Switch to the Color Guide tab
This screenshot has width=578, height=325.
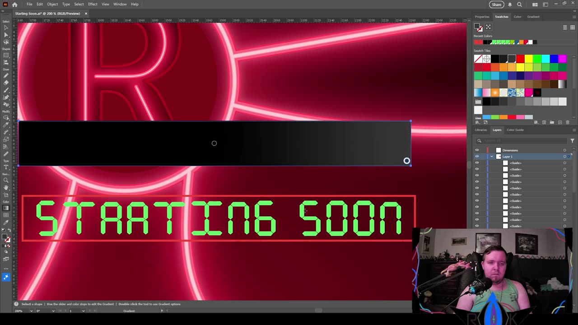515,130
